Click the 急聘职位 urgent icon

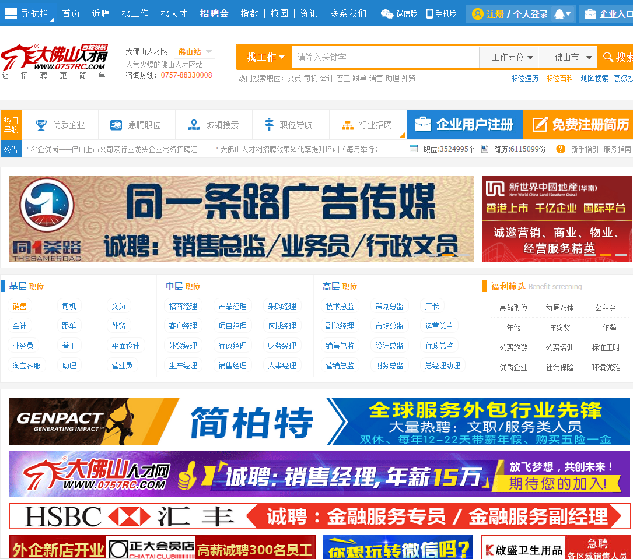(116, 125)
